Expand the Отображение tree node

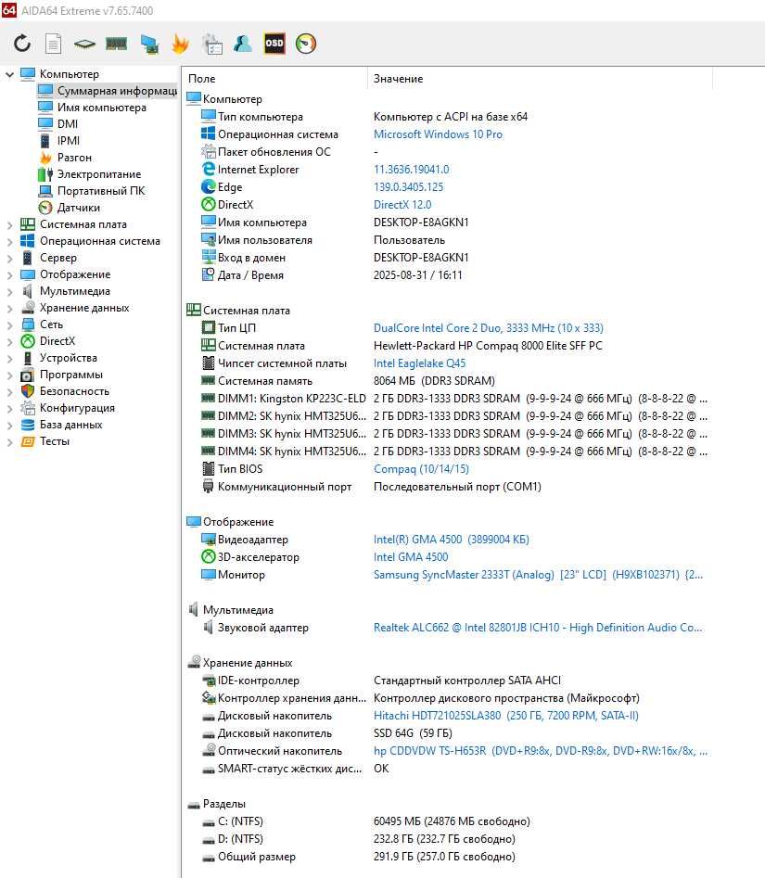pyautogui.click(x=9, y=275)
